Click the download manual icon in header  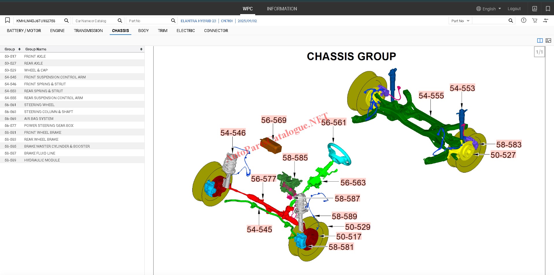pyautogui.click(x=535, y=9)
